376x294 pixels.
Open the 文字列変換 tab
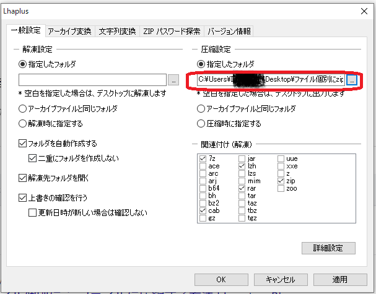118,31
